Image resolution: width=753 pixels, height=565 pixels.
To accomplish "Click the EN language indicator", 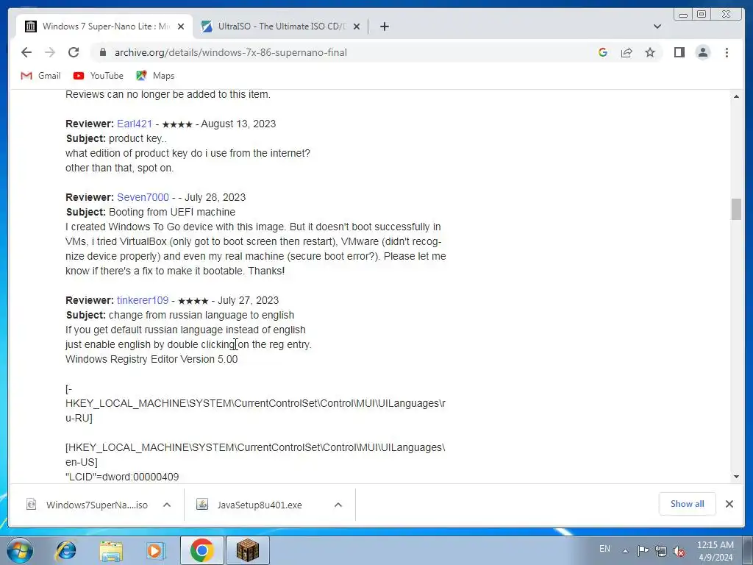I will [x=604, y=549].
